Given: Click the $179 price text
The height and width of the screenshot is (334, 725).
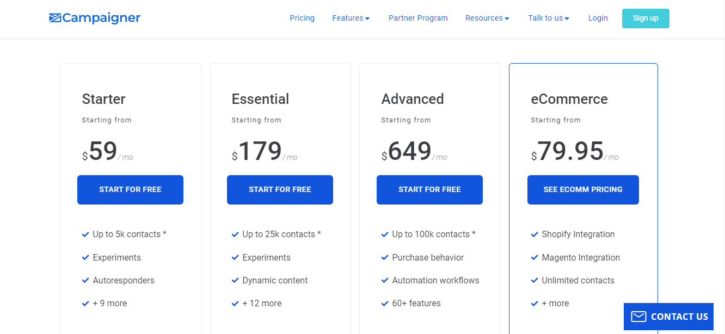Looking at the screenshot, I should (257, 152).
